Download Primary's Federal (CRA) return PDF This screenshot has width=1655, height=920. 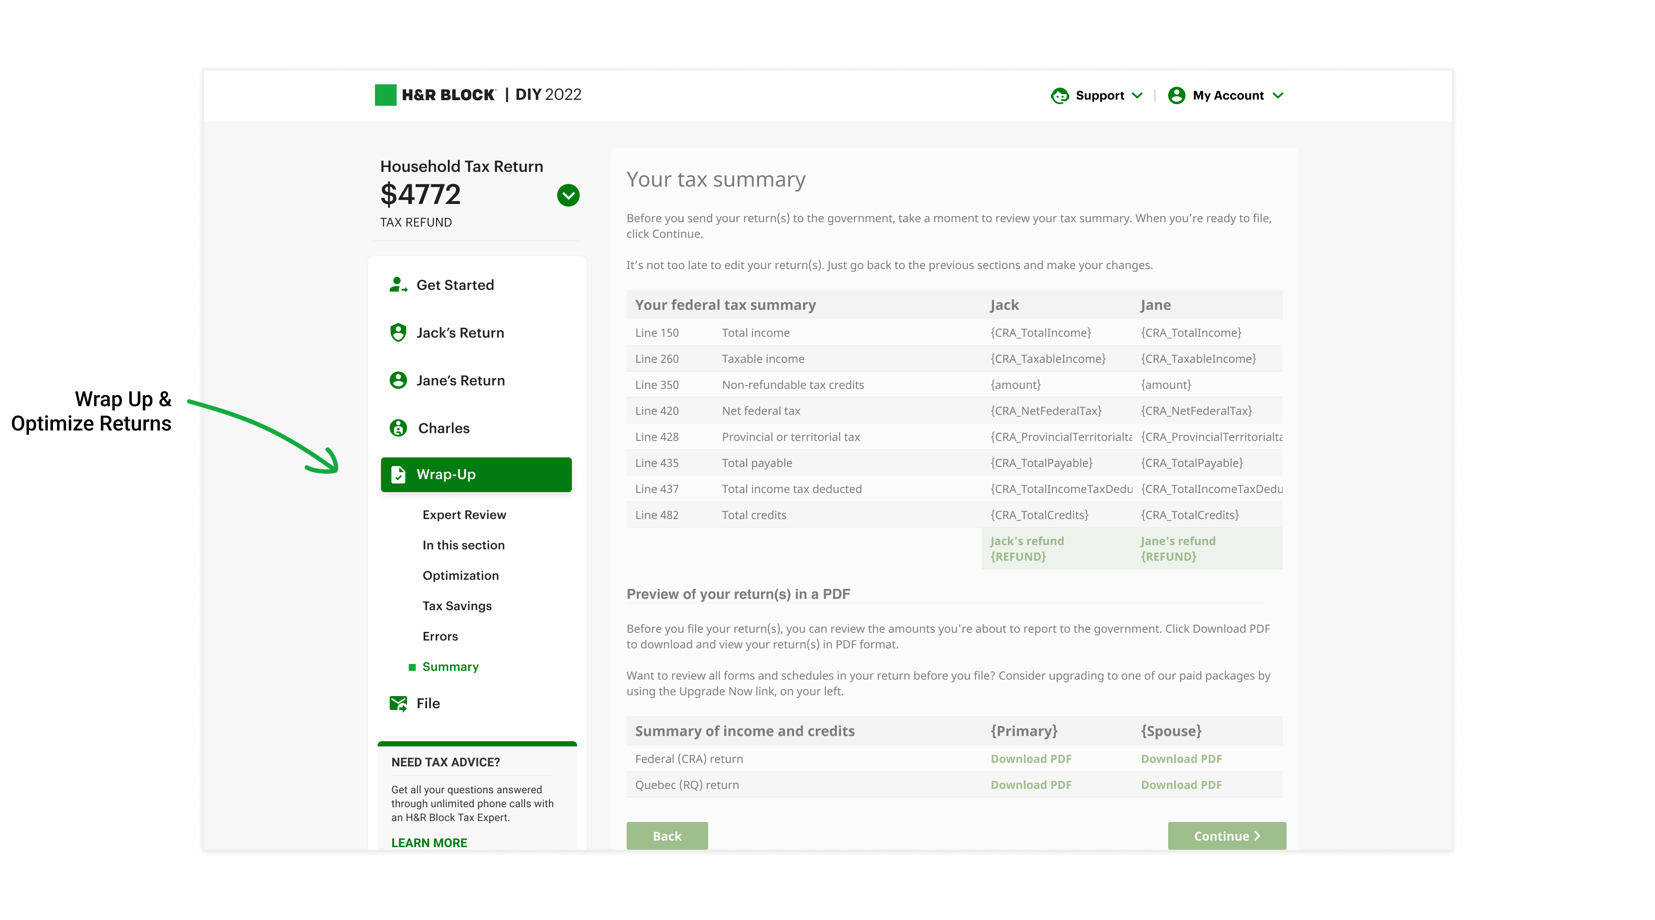[x=1031, y=759]
